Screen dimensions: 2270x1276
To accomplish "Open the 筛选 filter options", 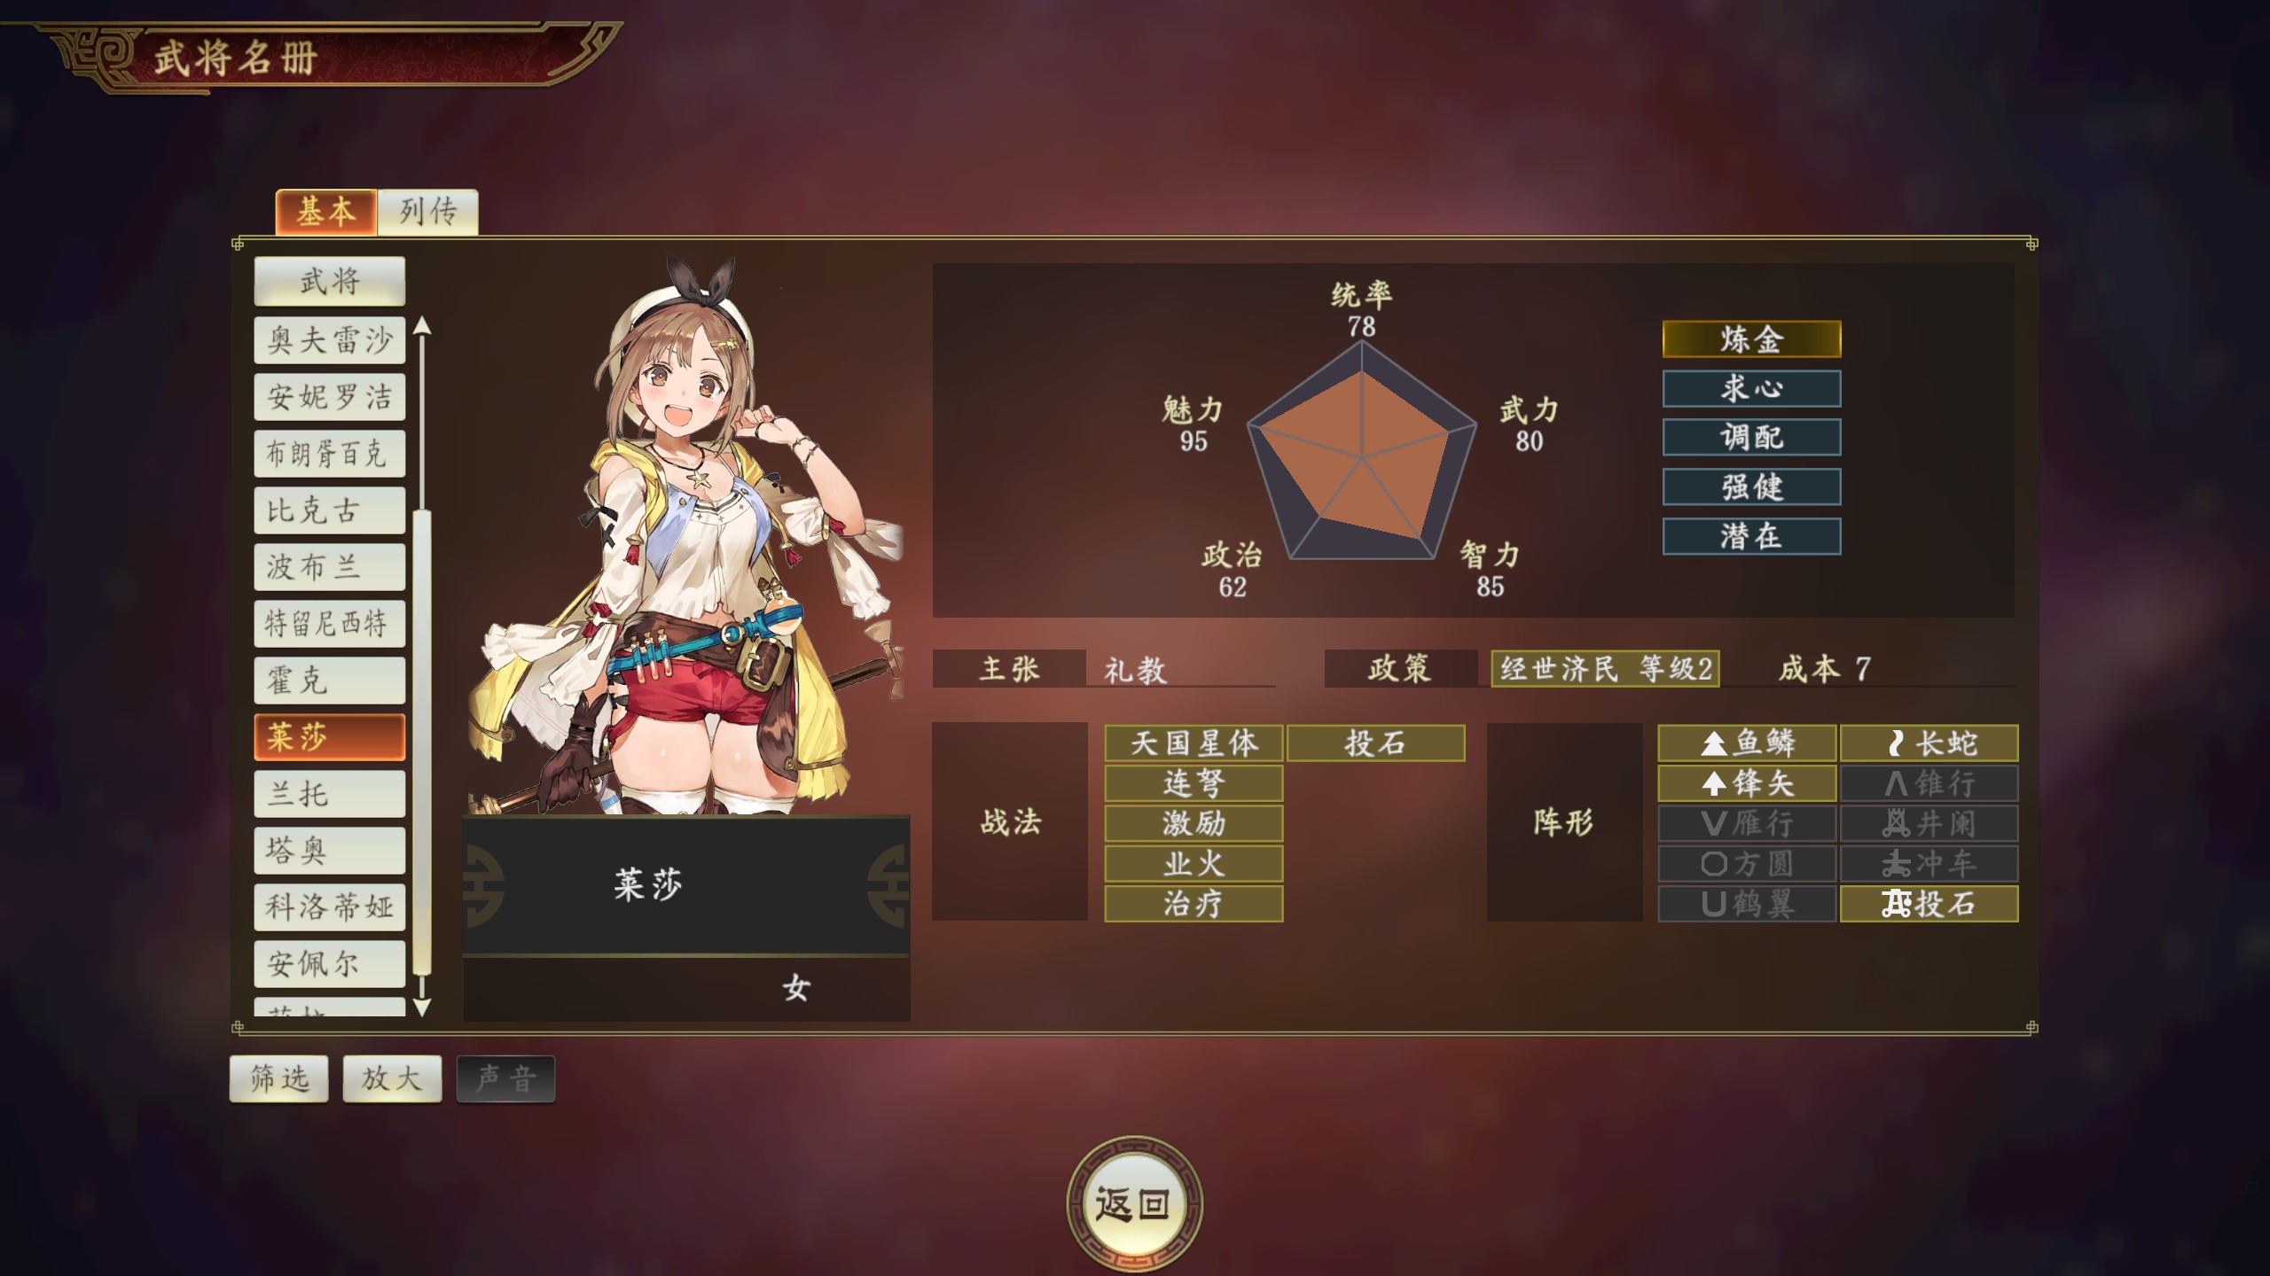I will [x=279, y=1078].
